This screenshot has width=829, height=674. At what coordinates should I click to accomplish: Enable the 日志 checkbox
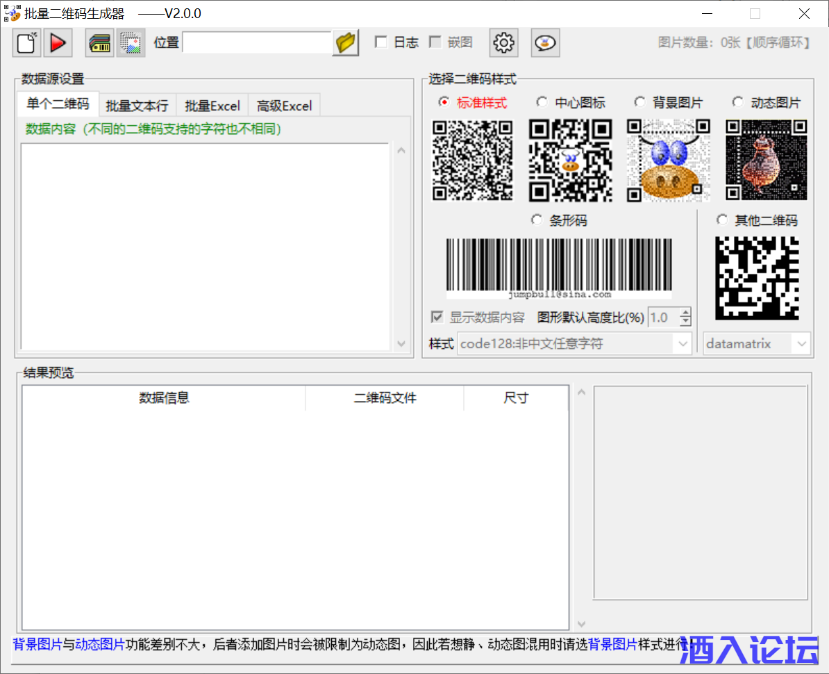[381, 42]
